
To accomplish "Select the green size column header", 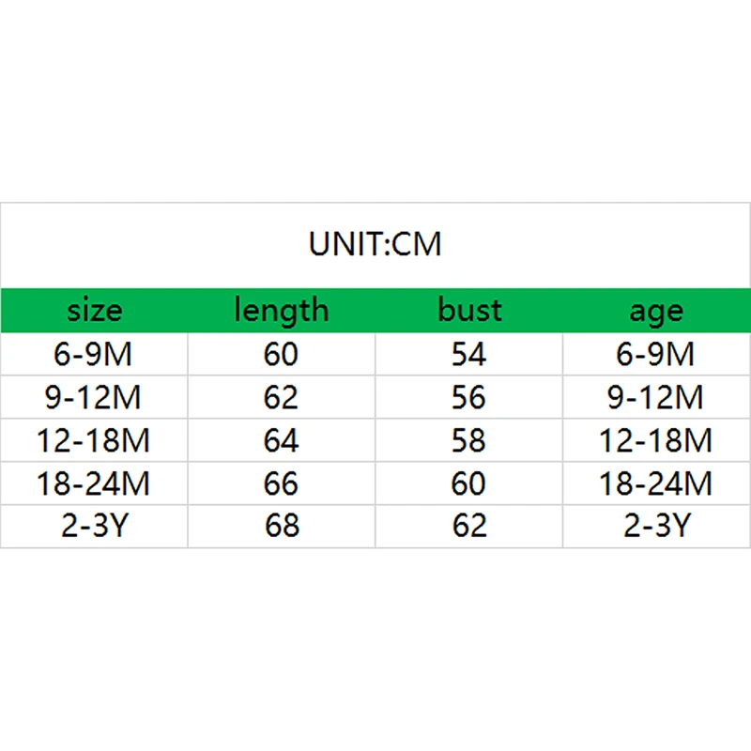I will tap(94, 310).
